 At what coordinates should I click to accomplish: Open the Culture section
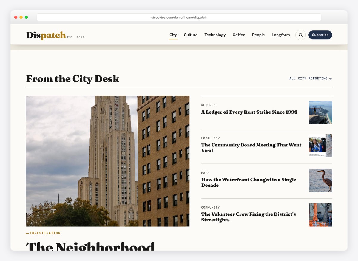pos(191,35)
